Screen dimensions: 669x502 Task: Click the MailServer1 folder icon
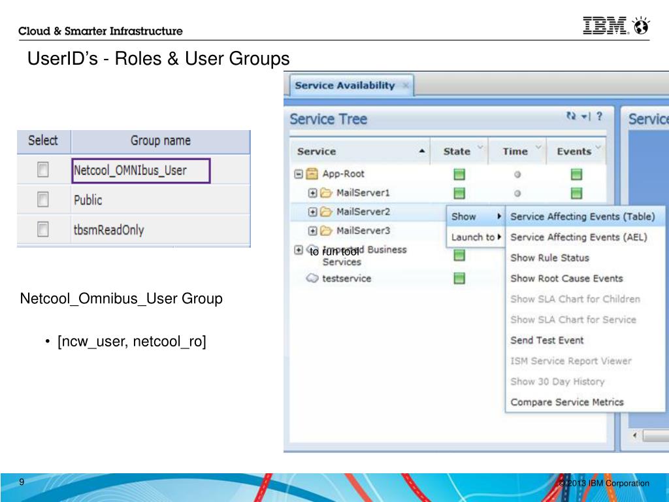(x=326, y=193)
